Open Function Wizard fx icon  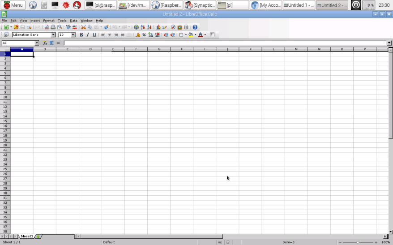coord(45,43)
